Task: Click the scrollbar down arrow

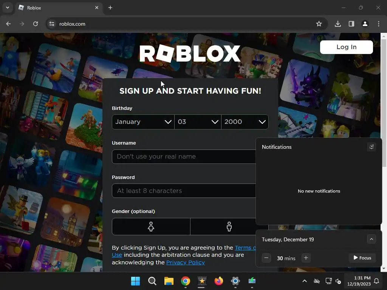Action: [x=384, y=268]
